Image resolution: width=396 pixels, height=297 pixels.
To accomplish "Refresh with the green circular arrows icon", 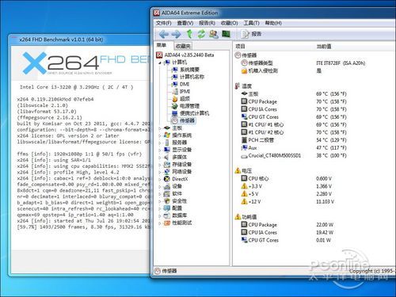I will [x=201, y=34].
